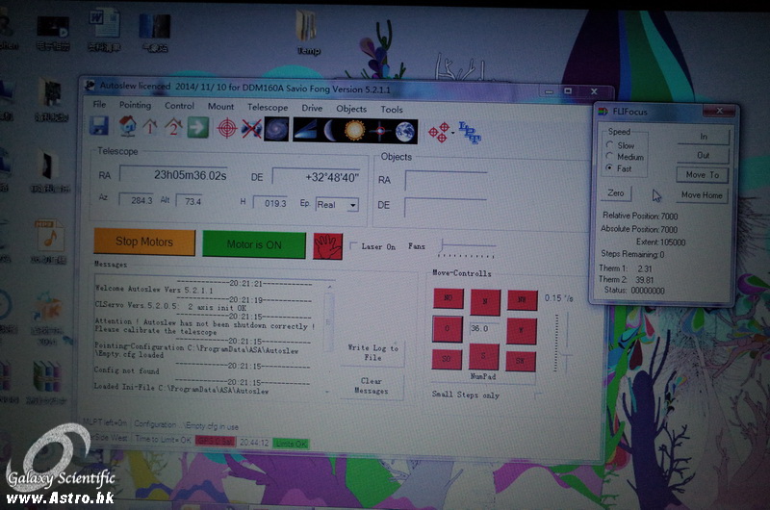Image resolution: width=770 pixels, height=510 pixels.
Task: Select Medium speed in FLIFocus
Action: (x=609, y=157)
